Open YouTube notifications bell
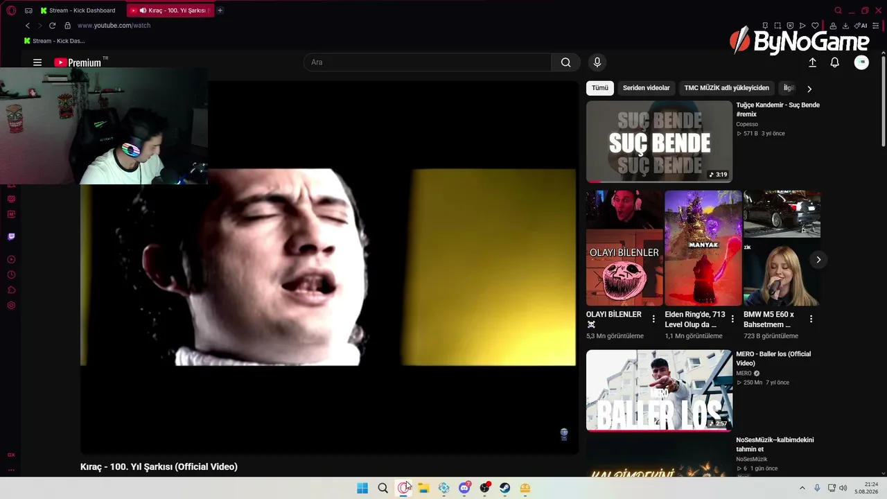Image resolution: width=887 pixels, height=499 pixels. point(835,62)
